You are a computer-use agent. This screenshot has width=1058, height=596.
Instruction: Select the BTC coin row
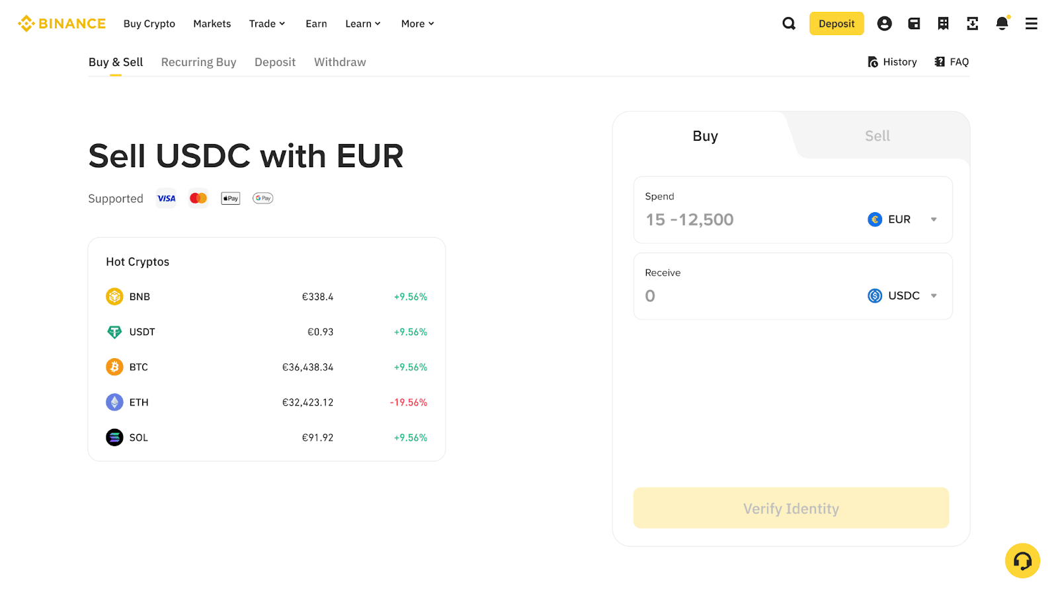[266, 367]
